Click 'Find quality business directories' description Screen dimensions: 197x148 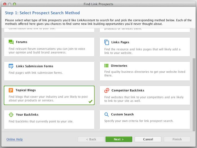tap(145, 74)
